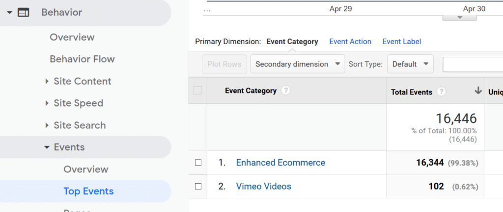Click the Plot Rows button
503x212 pixels.
[x=224, y=64]
